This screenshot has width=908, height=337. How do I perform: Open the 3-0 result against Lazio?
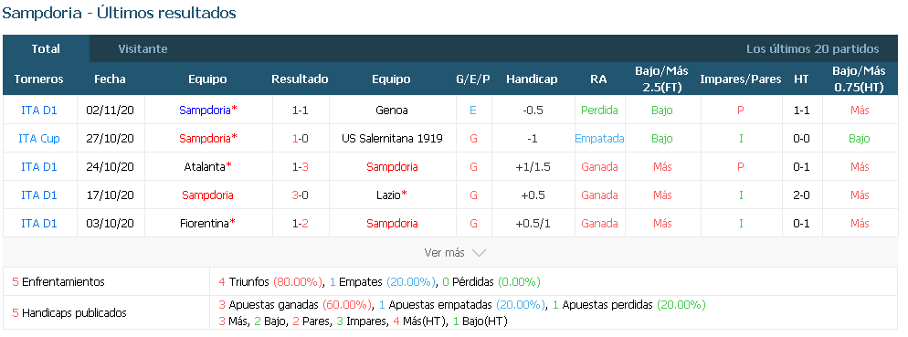point(300,195)
